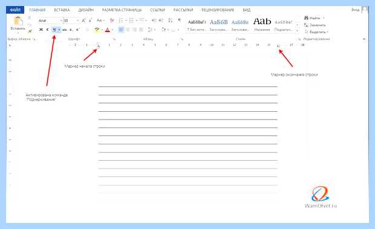Click the Justify alignment icon
The width and height of the screenshot is (375, 229).
pos(141,30)
